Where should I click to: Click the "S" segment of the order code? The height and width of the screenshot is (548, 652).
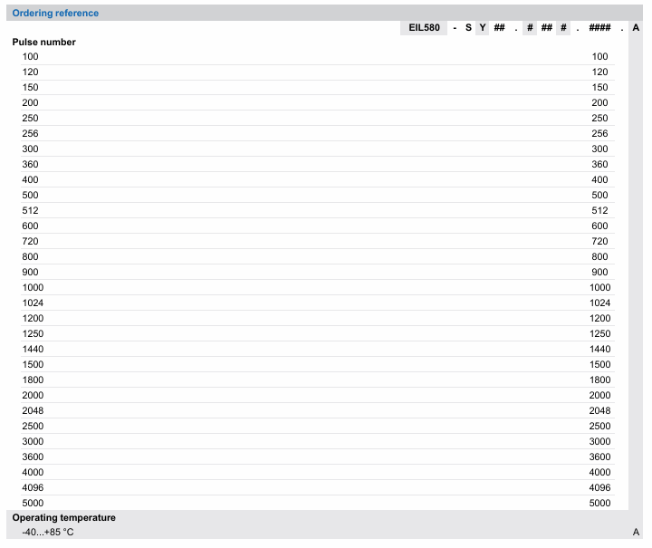[468, 28]
